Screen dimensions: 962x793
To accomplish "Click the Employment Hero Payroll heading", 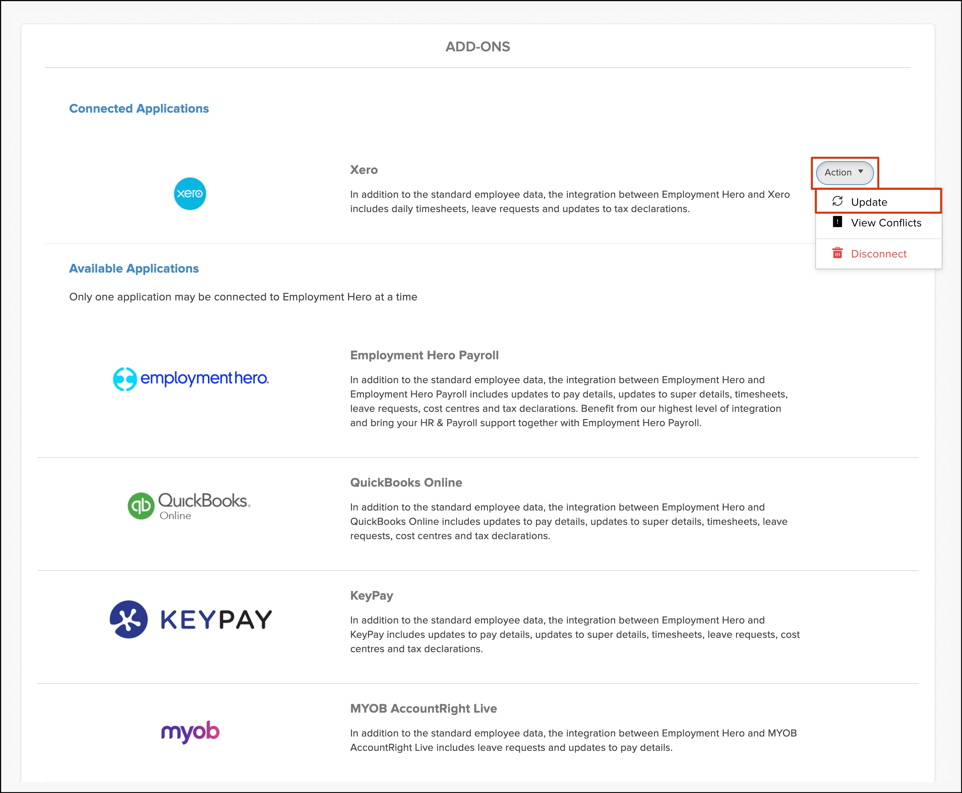I will pos(424,355).
